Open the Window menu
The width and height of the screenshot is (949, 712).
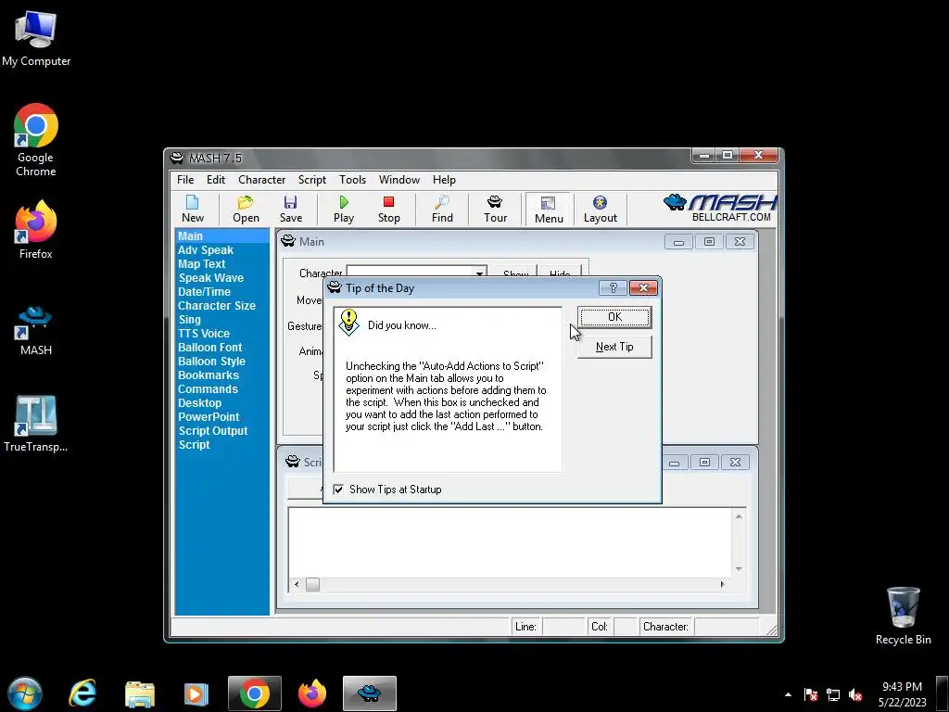[x=399, y=180]
